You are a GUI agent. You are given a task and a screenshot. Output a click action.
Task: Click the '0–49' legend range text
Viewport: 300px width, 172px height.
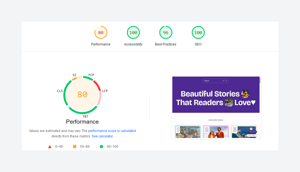(x=59, y=147)
